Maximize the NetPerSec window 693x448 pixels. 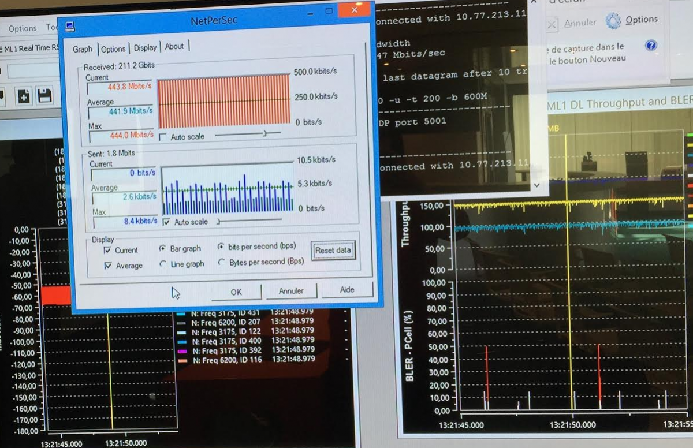330,10
